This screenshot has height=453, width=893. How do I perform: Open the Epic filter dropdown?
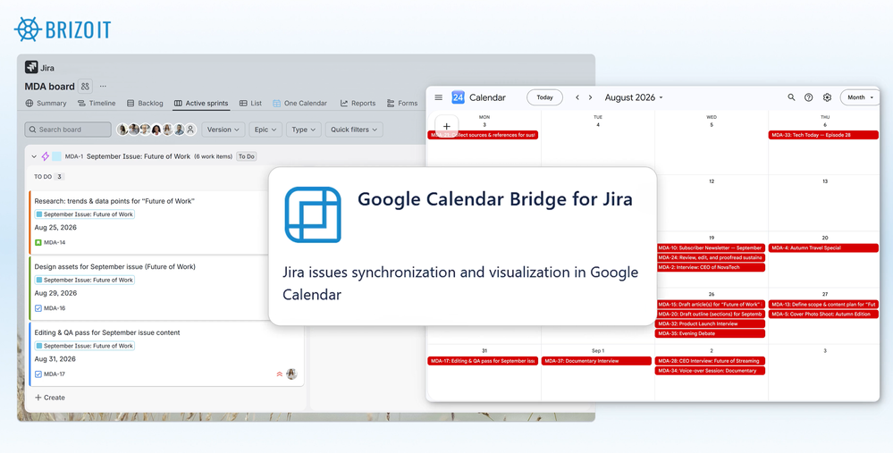tap(265, 130)
